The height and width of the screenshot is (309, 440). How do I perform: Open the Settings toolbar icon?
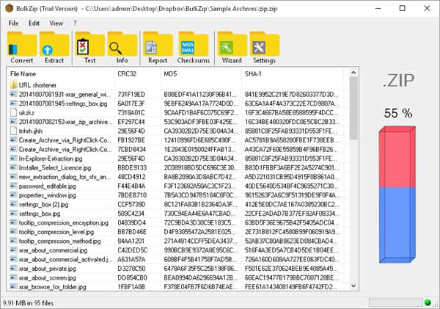pos(263,48)
